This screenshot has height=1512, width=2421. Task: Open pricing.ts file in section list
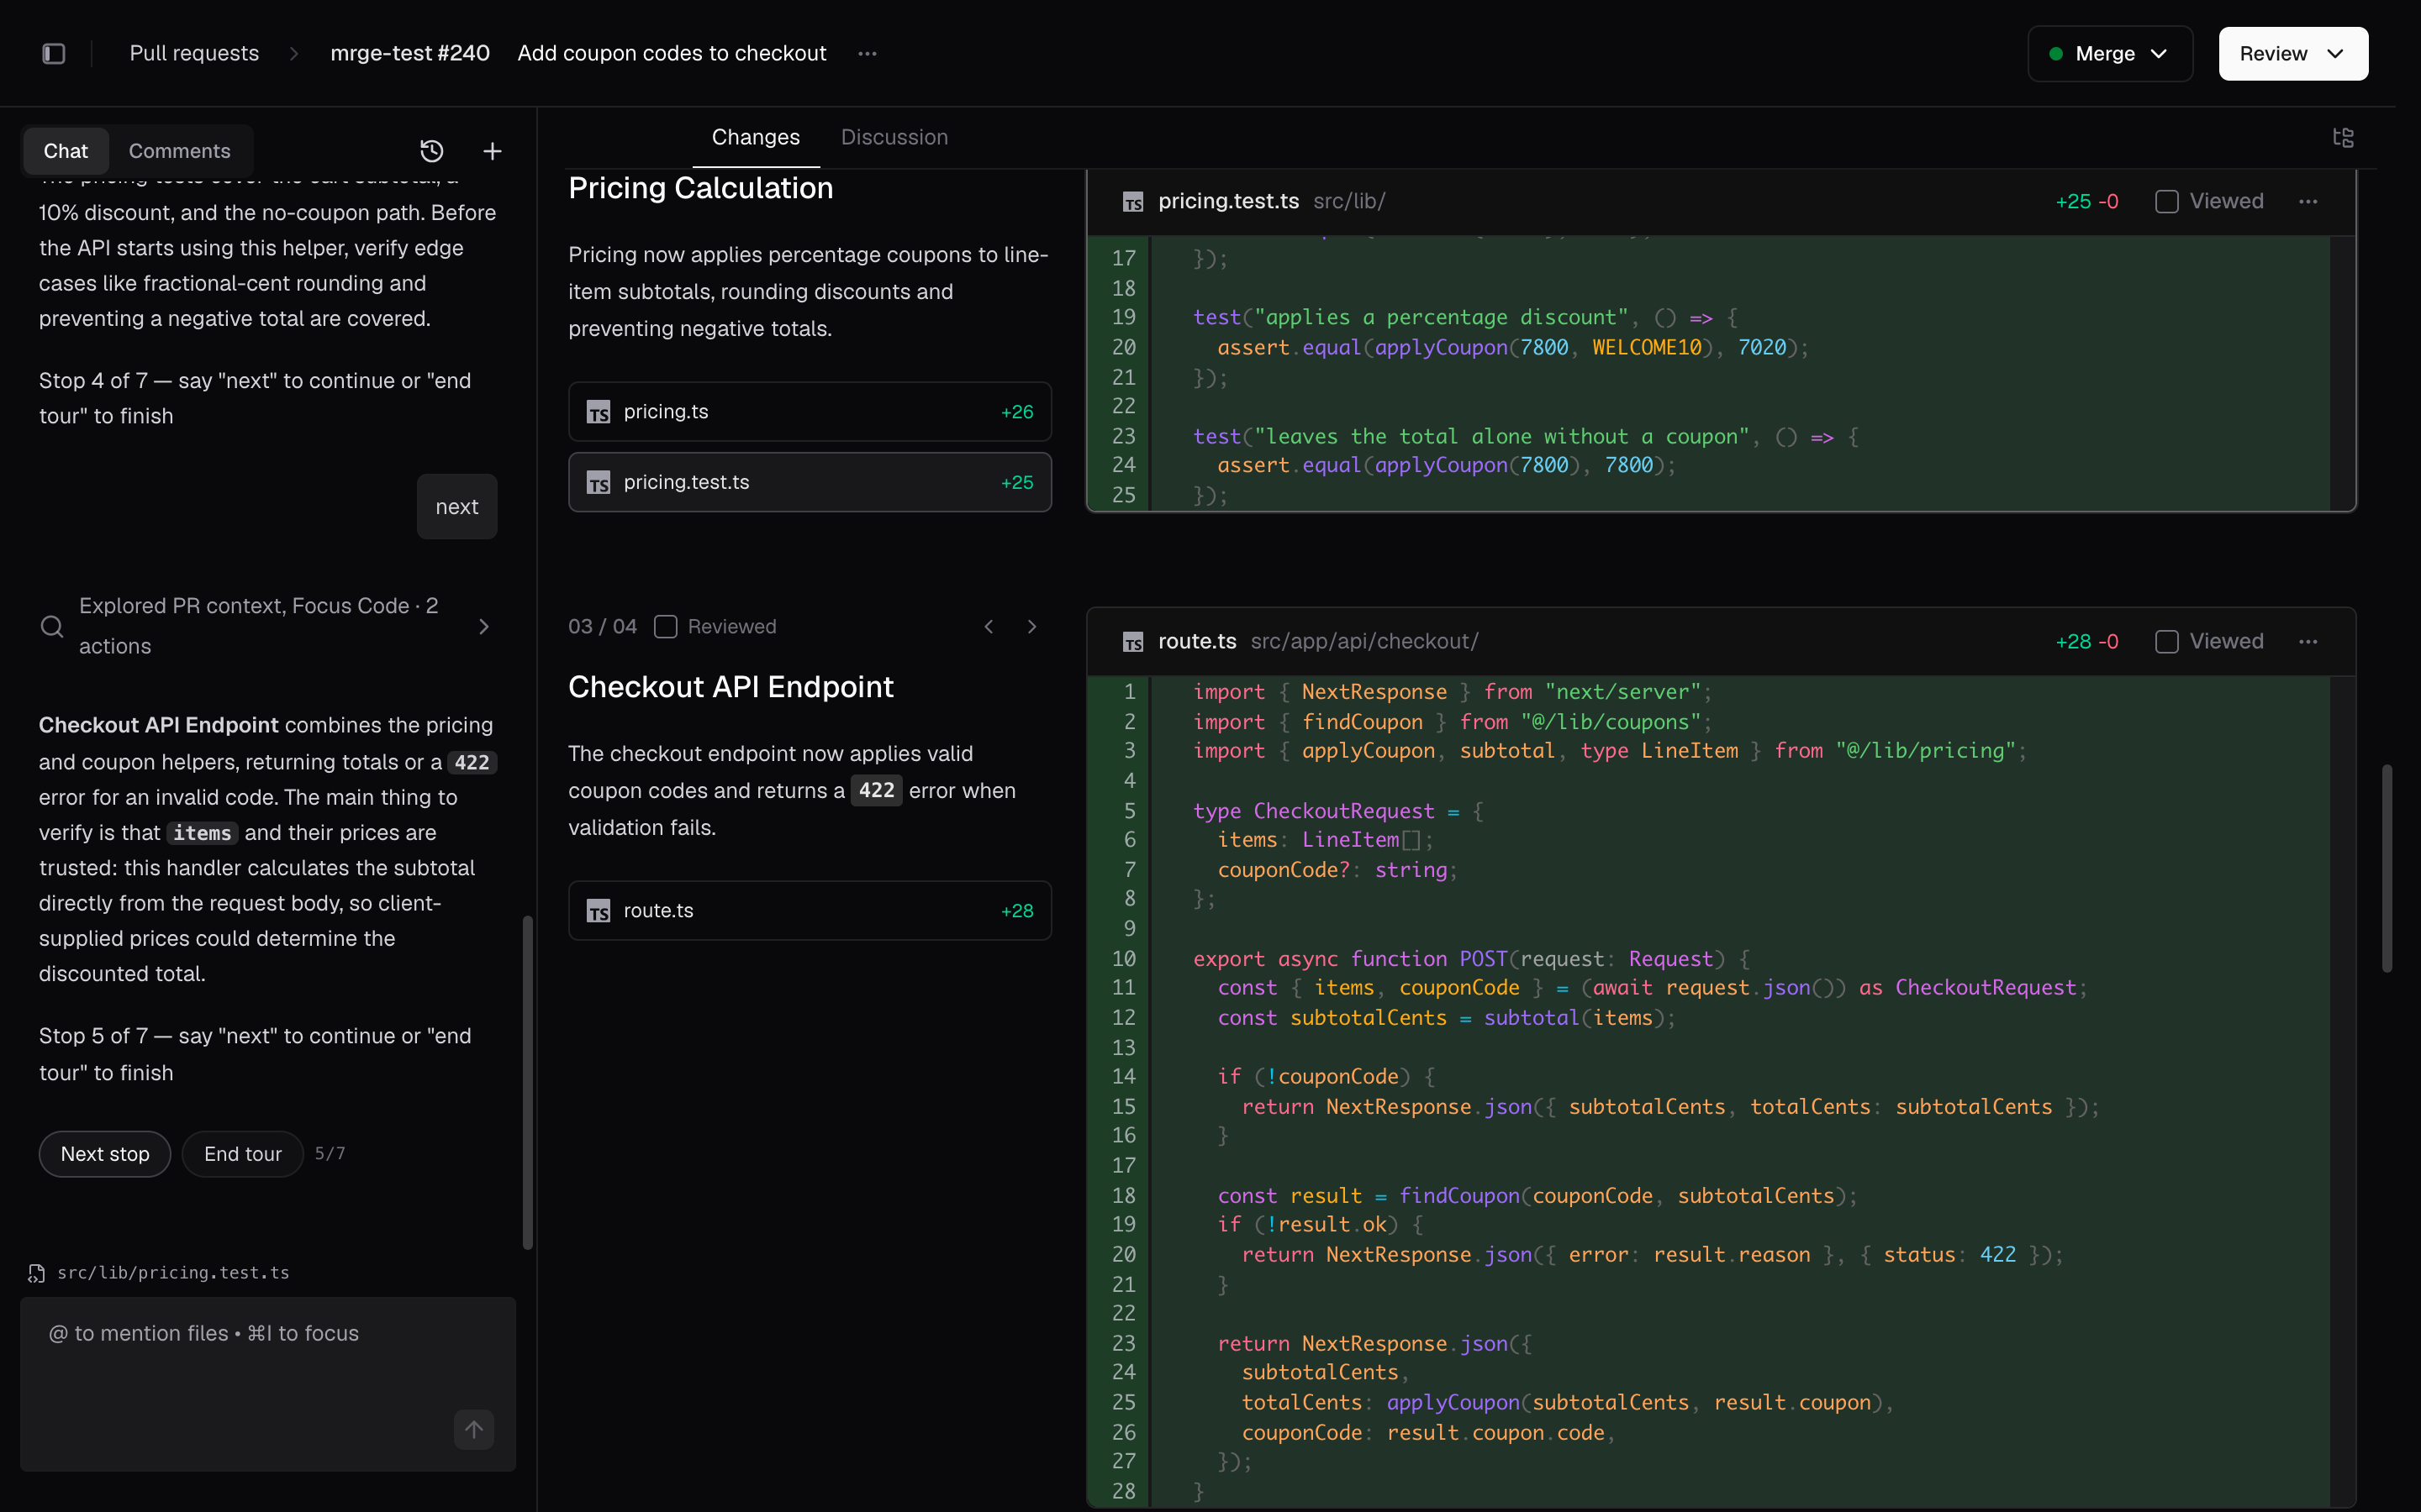(x=810, y=411)
